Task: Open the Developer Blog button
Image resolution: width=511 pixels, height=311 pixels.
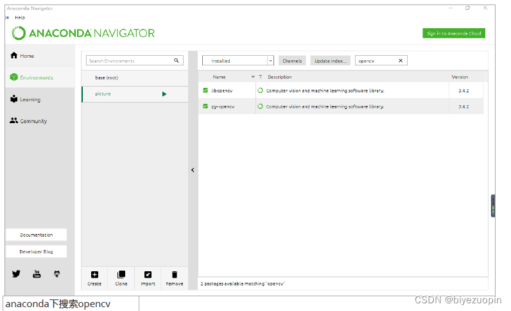Action: coord(37,252)
